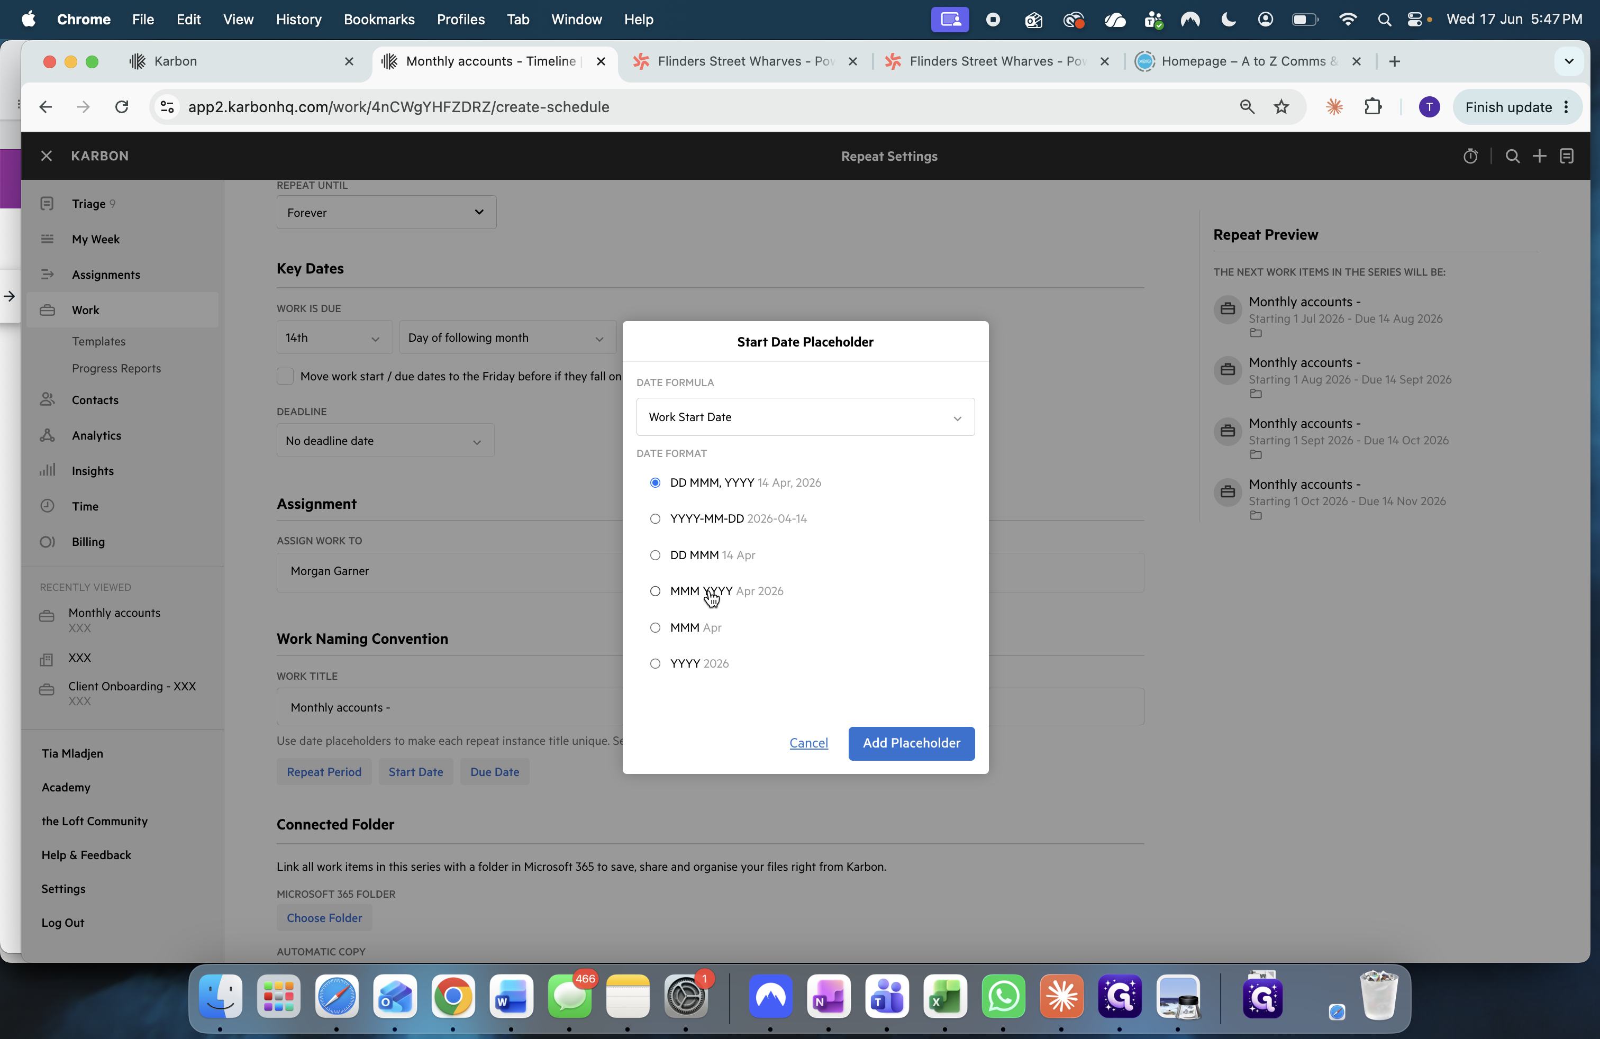Close the Repeat Settings panel with X
Image resolution: width=1600 pixels, height=1039 pixels.
click(47, 156)
